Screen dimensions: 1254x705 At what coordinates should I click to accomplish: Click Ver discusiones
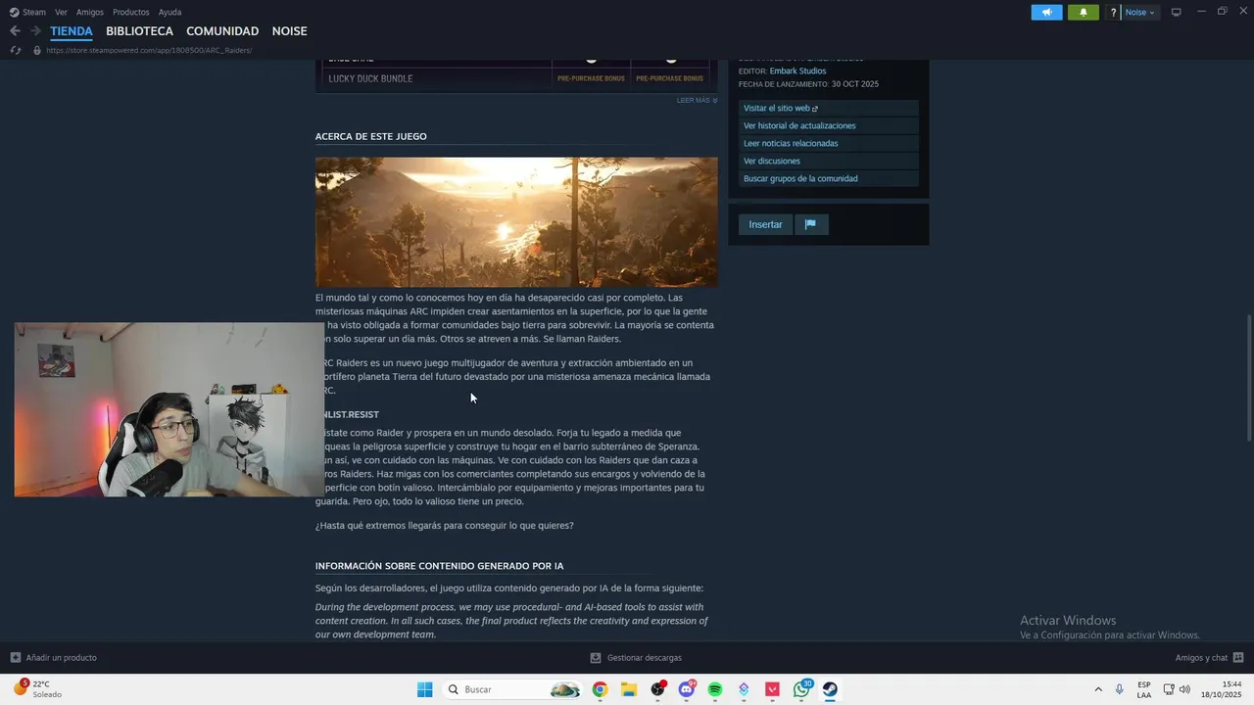(x=828, y=162)
